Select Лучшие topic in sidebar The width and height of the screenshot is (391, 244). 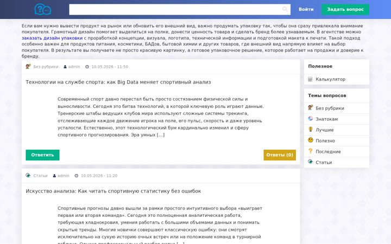(x=324, y=130)
